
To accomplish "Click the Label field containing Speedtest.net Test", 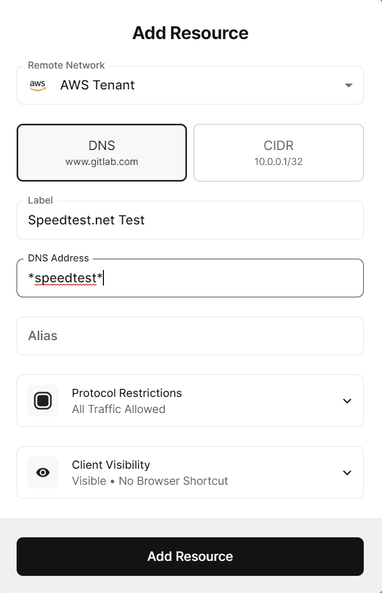I will pos(190,220).
